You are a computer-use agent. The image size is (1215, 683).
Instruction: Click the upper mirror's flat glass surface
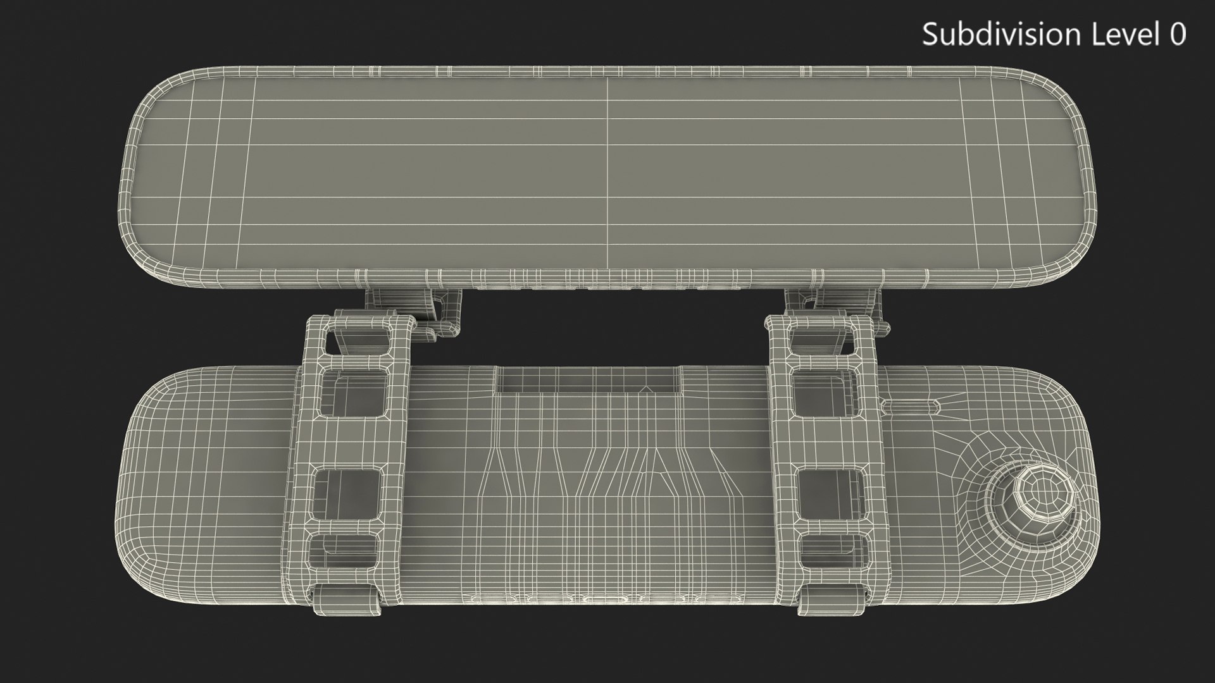tap(443, 171)
